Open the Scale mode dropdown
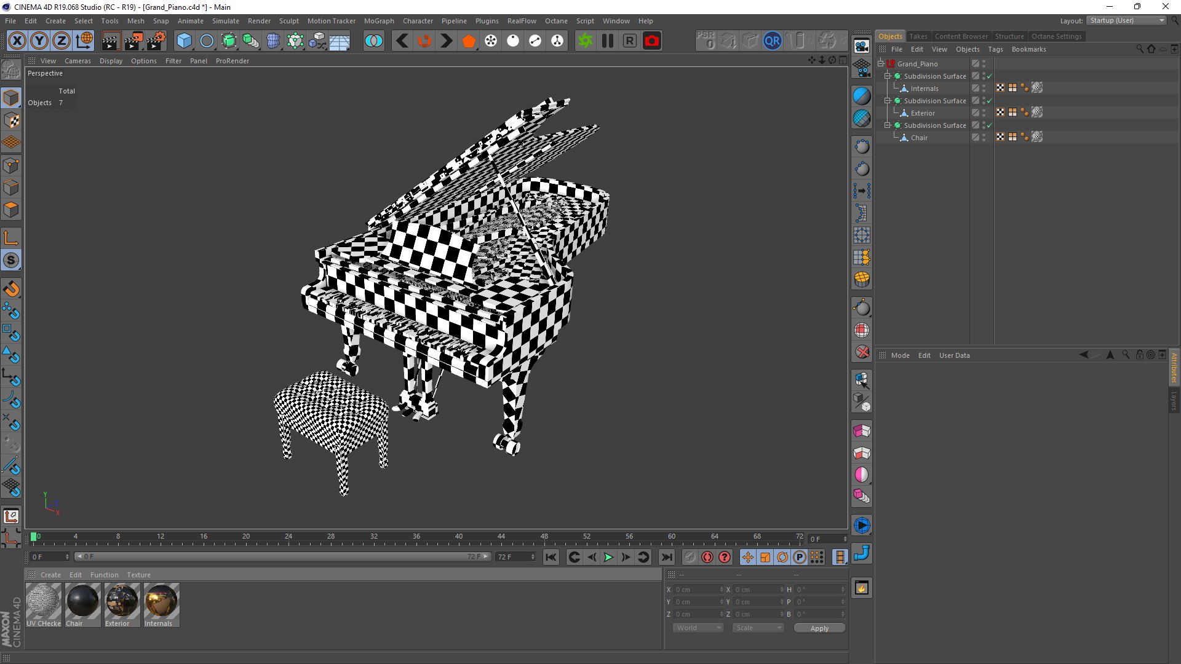 pos(758,628)
